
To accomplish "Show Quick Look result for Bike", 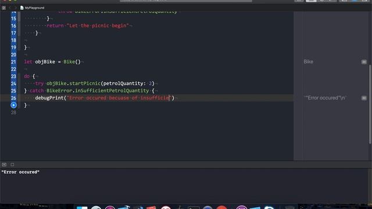I will coord(364,62).
